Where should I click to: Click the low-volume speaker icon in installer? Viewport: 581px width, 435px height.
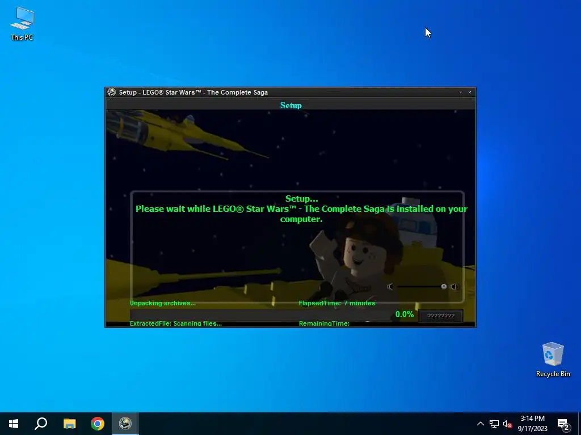pyautogui.click(x=390, y=287)
